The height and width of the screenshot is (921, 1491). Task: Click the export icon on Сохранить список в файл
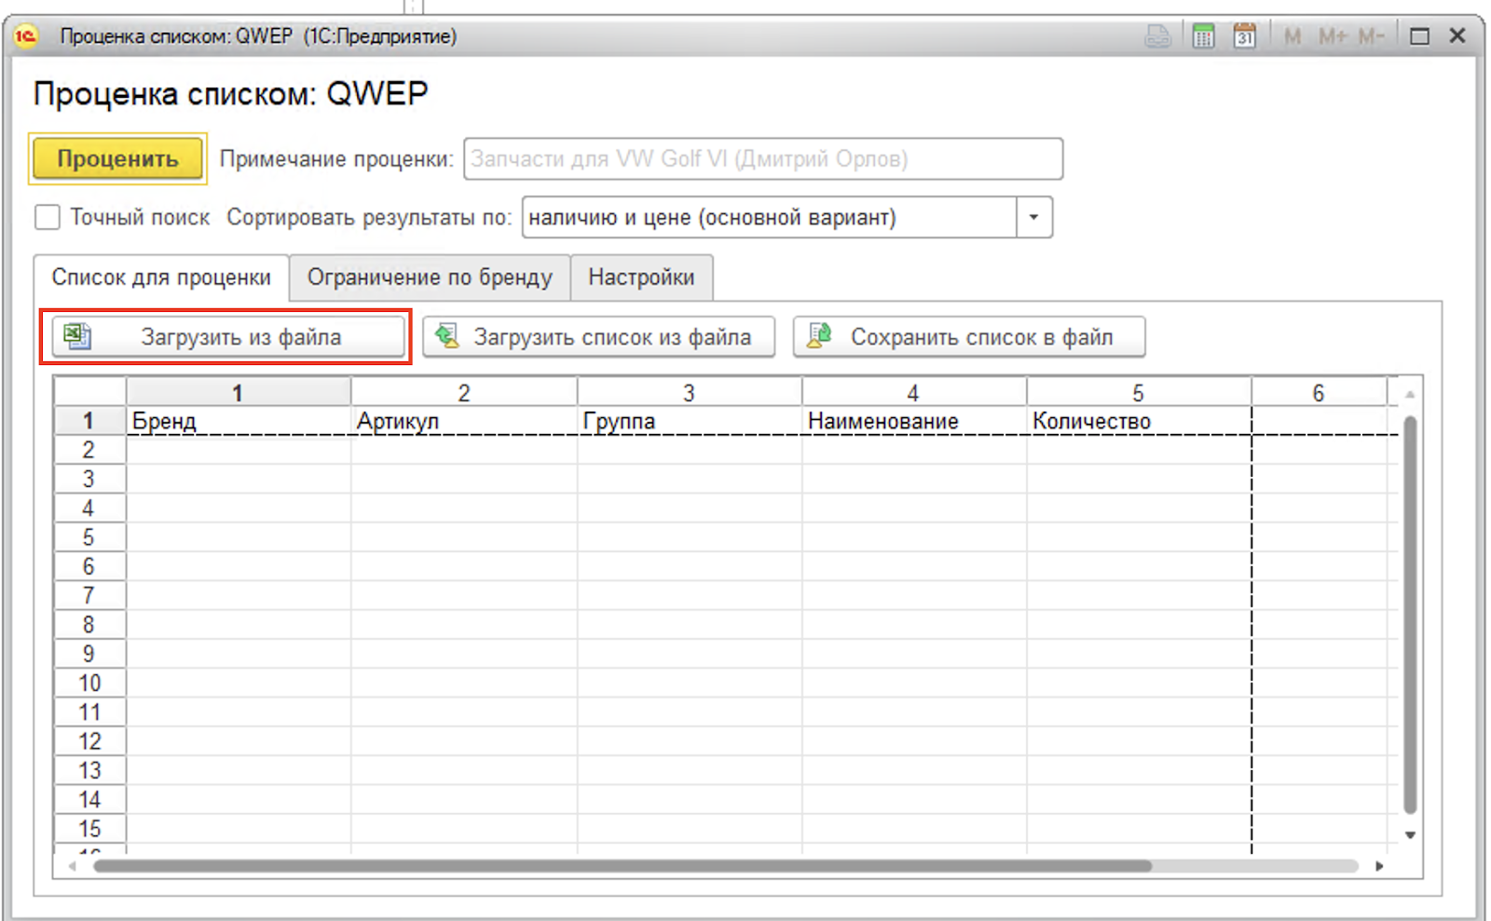tap(818, 336)
